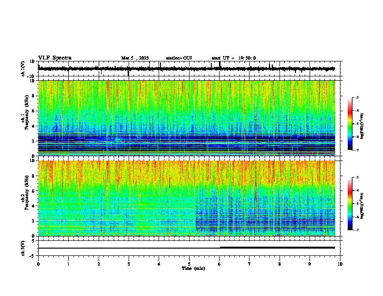
Task: Click the ch.2 color bar's log(PSD) label
Action: 362,206
